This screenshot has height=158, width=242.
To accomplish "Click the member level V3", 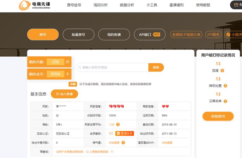I will point(111,133).
